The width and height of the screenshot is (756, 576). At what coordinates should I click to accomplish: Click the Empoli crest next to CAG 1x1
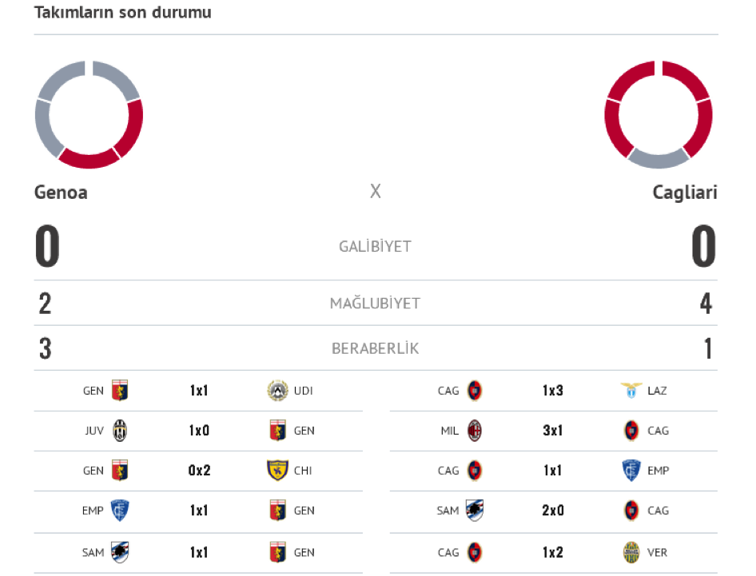coord(631,471)
